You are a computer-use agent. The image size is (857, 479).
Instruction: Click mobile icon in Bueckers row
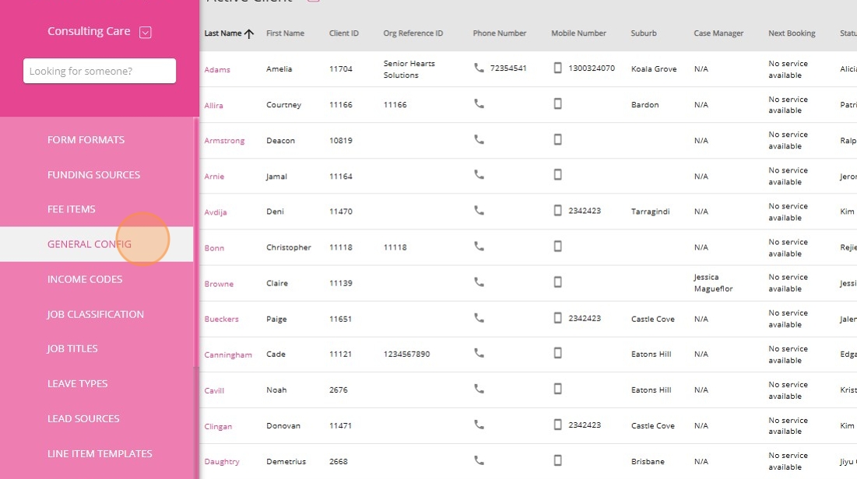tap(557, 317)
